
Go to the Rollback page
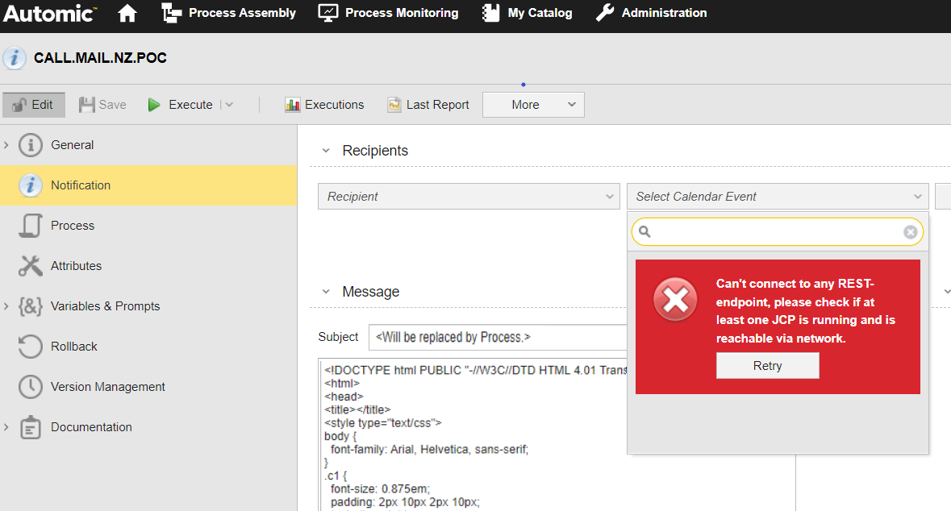73,347
